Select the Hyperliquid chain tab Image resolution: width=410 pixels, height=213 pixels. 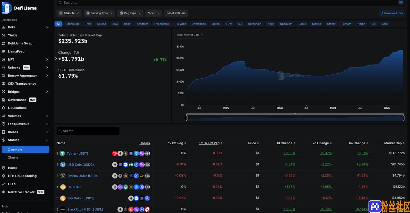click(x=162, y=24)
